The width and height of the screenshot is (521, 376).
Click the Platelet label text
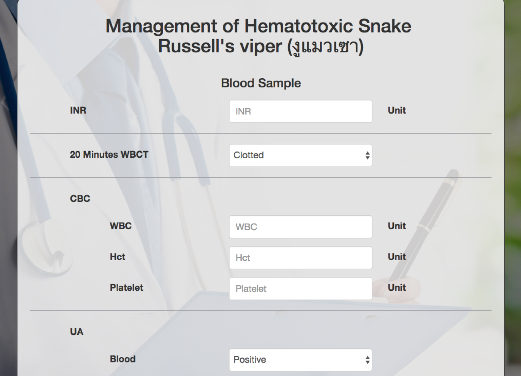click(126, 288)
